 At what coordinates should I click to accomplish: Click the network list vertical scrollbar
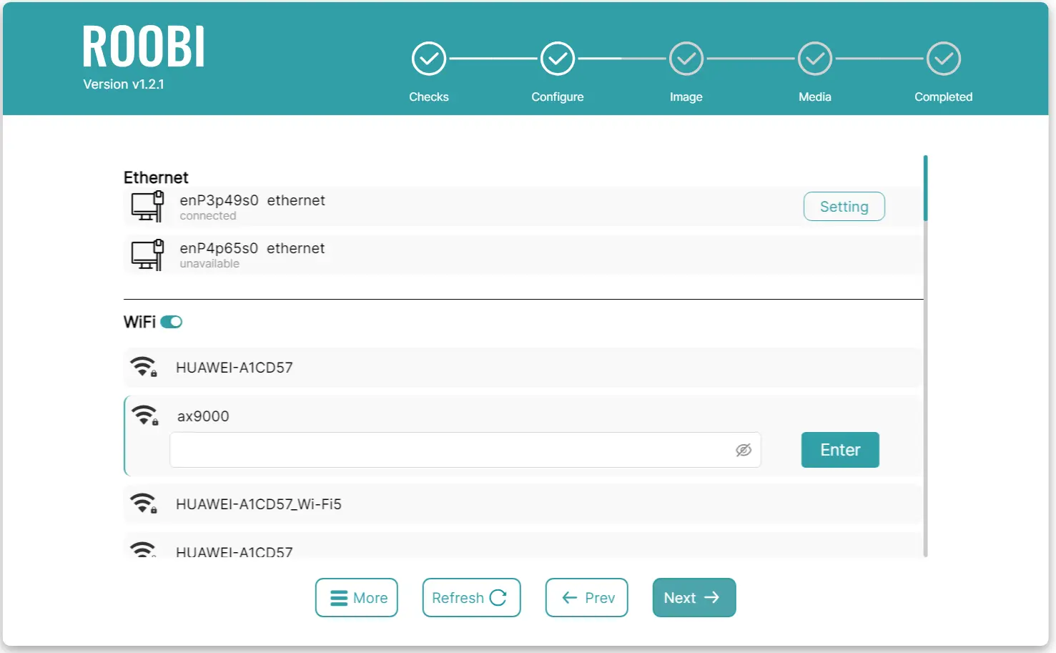pyautogui.click(x=925, y=355)
